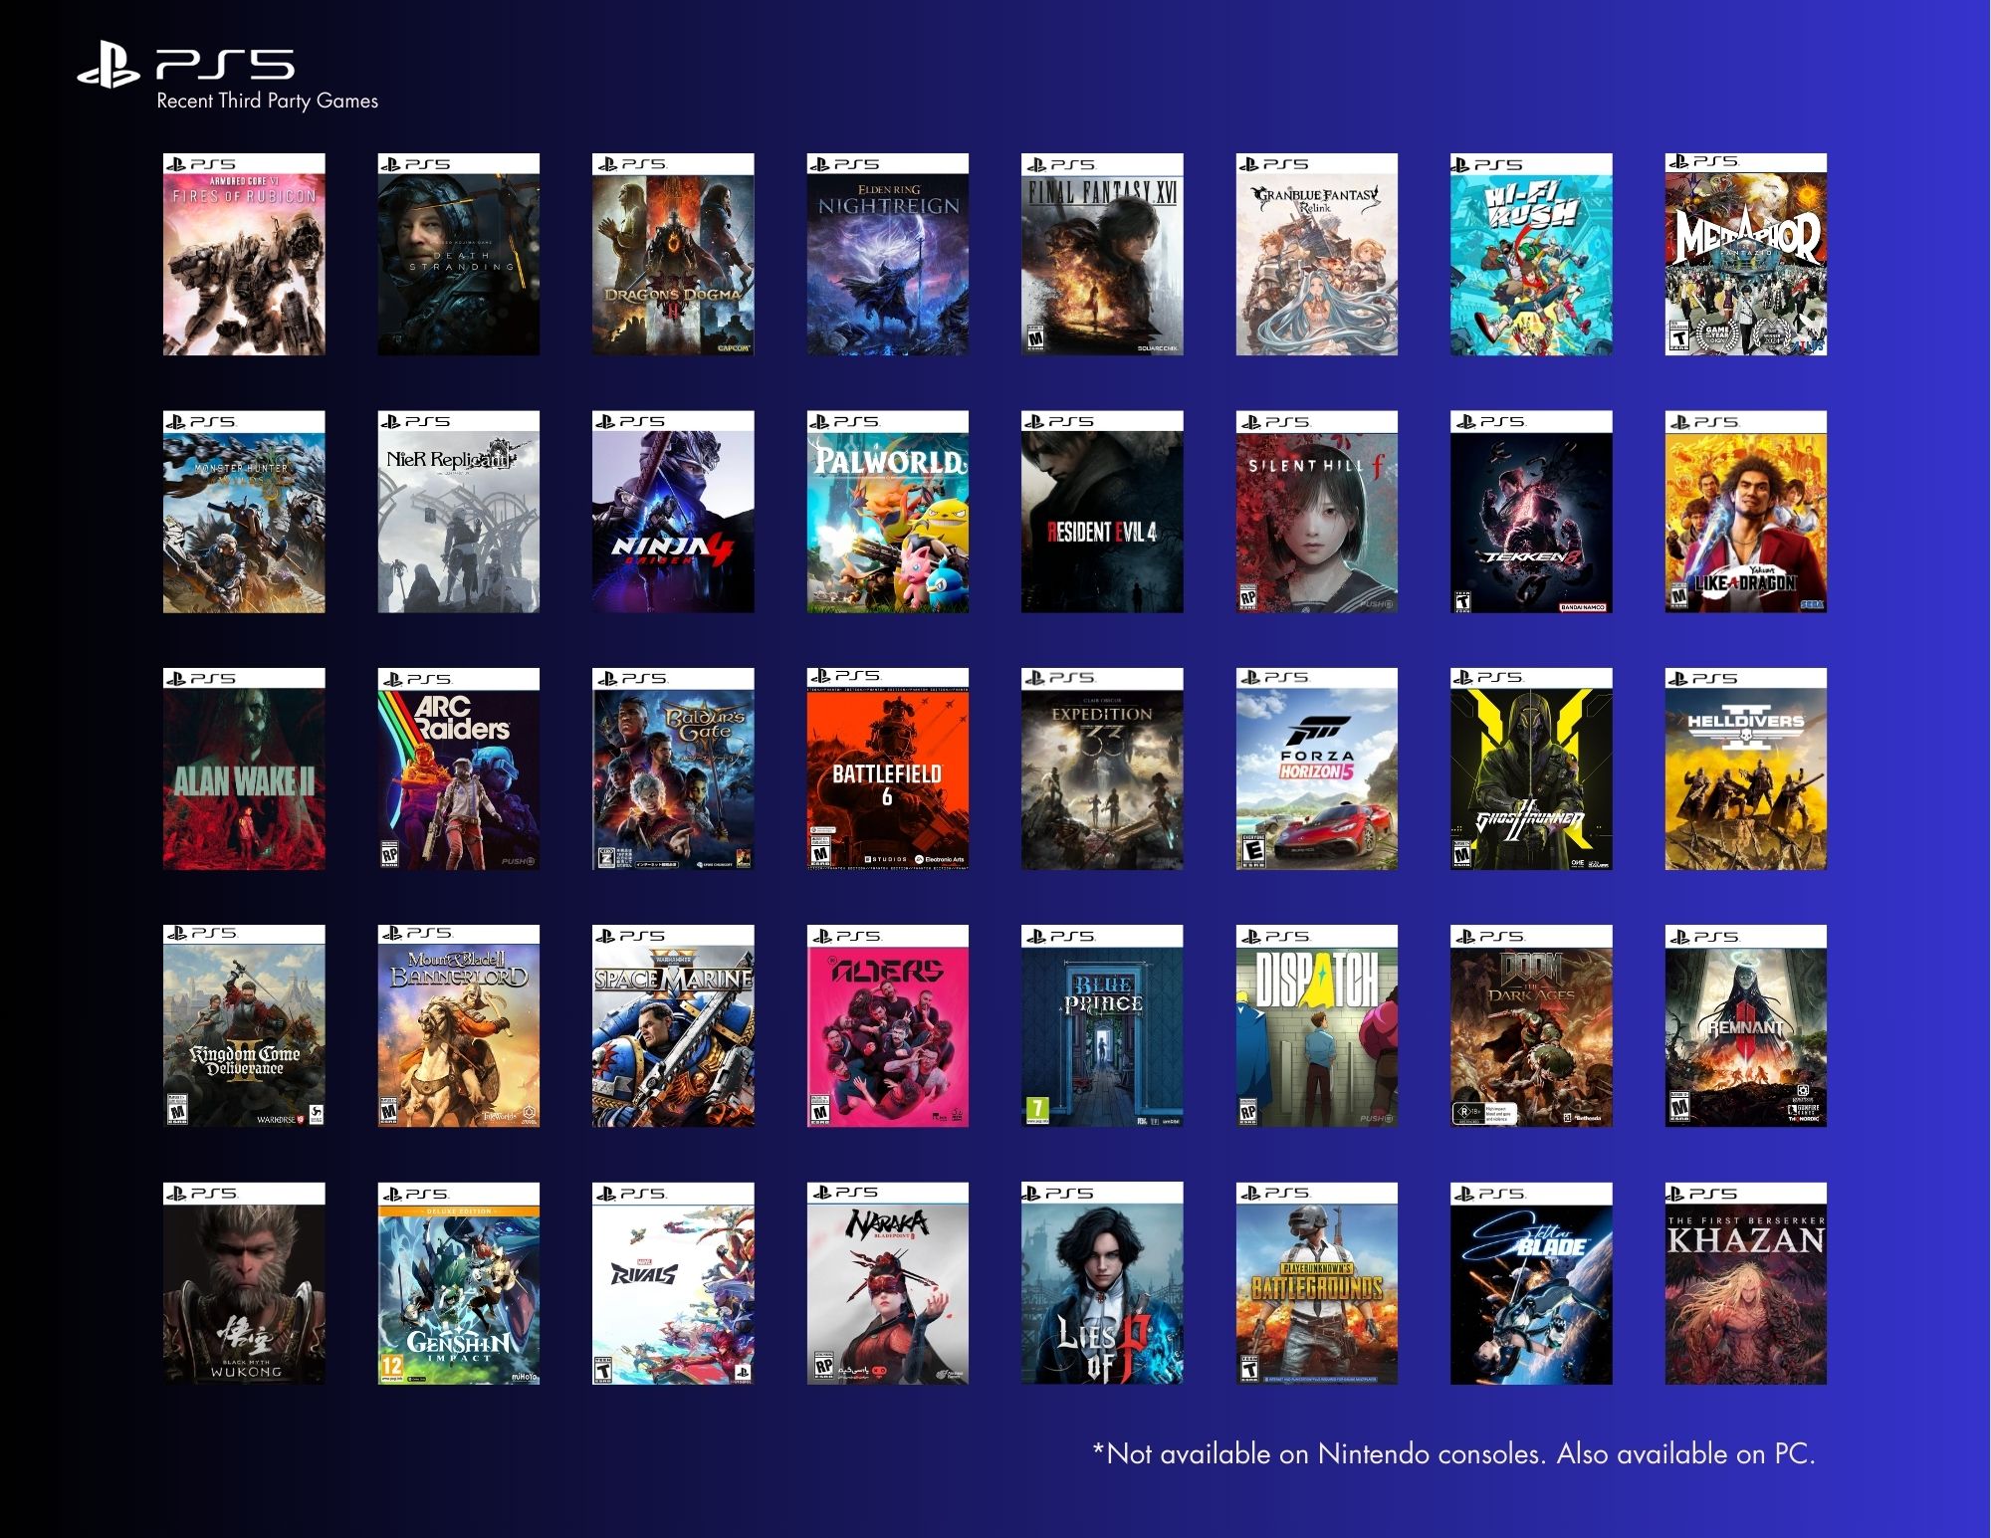Select the Blue Prince game cover

pos(1102,1026)
